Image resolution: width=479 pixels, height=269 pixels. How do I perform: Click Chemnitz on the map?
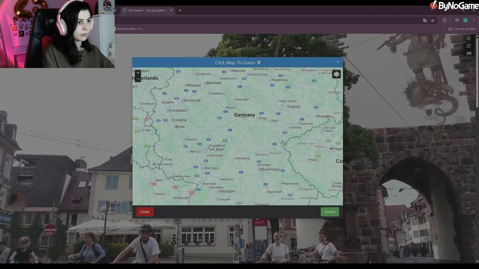click(x=305, y=124)
